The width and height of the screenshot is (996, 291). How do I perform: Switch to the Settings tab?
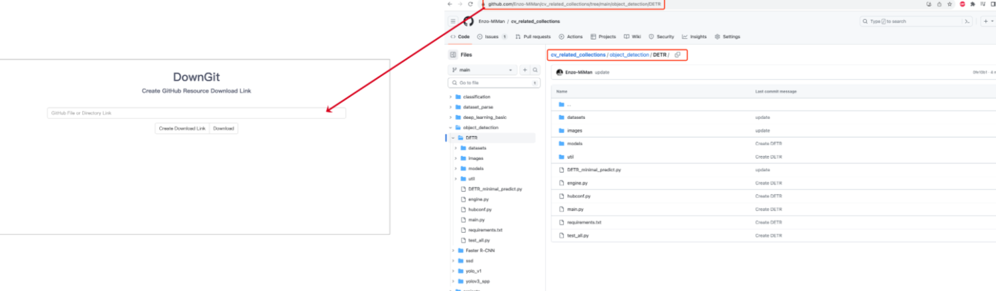[727, 36]
